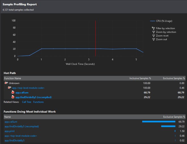Viewport: 187px width, 144px height.
Task: Click Exclusive Samples % header in functions table
Action: tap(174, 117)
